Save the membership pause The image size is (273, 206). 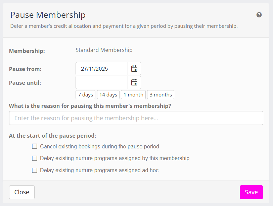pyautogui.click(x=251, y=192)
